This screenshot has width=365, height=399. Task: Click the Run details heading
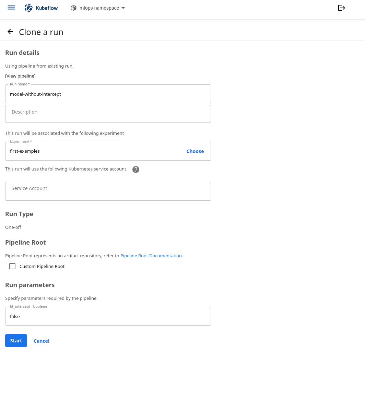22,53
